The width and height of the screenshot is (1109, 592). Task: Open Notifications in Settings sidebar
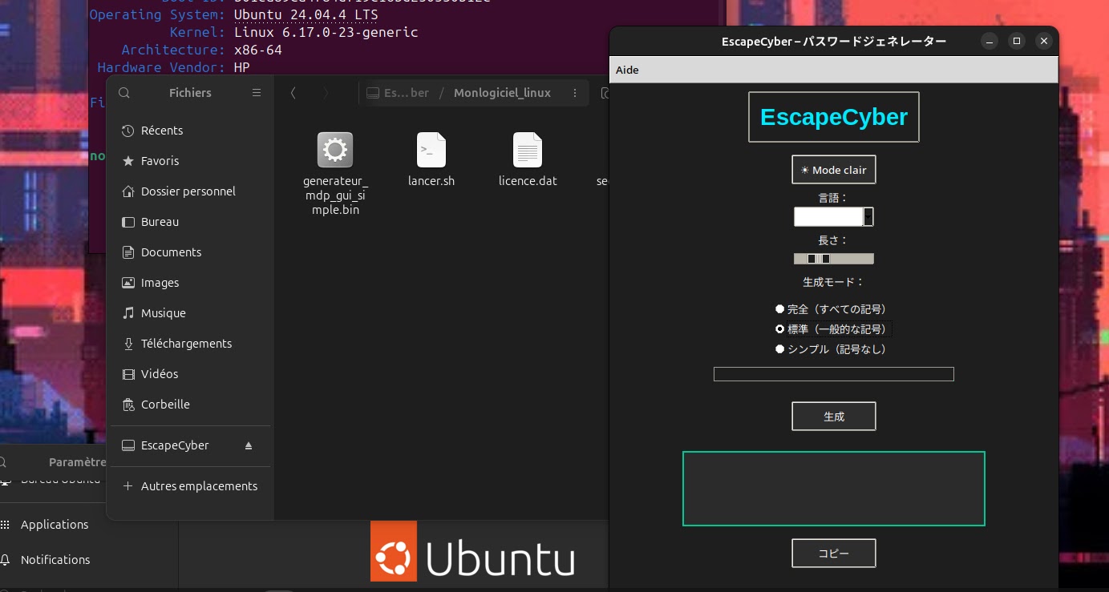(x=55, y=560)
